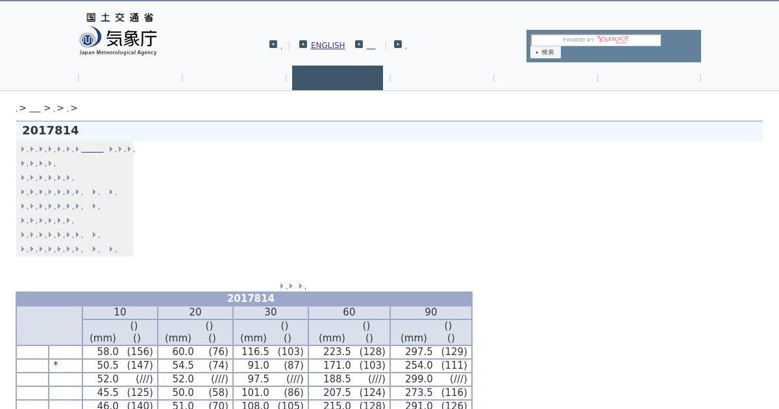Select the value 254.0
Screen dimensions: 779x409
click(x=419, y=366)
